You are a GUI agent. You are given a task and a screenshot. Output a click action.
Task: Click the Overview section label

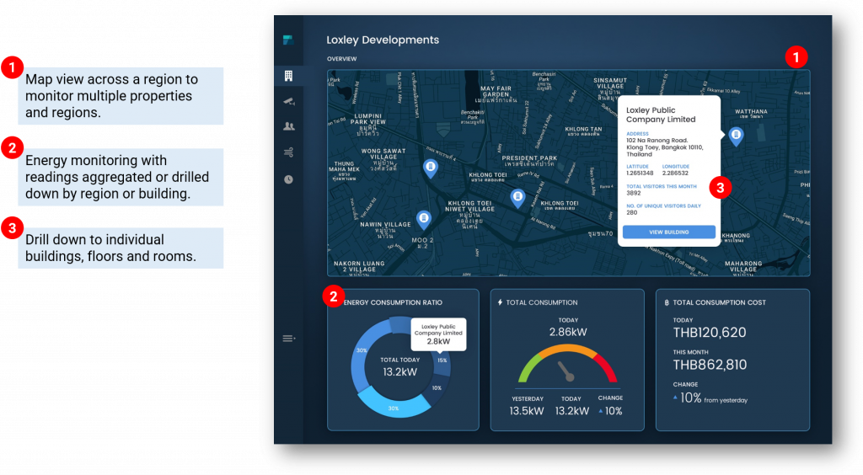pos(342,59)
